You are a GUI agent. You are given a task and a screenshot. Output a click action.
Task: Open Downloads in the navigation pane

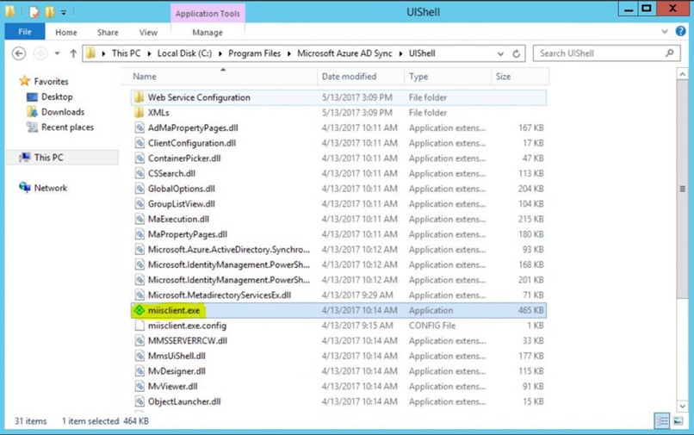coord(62,112)
